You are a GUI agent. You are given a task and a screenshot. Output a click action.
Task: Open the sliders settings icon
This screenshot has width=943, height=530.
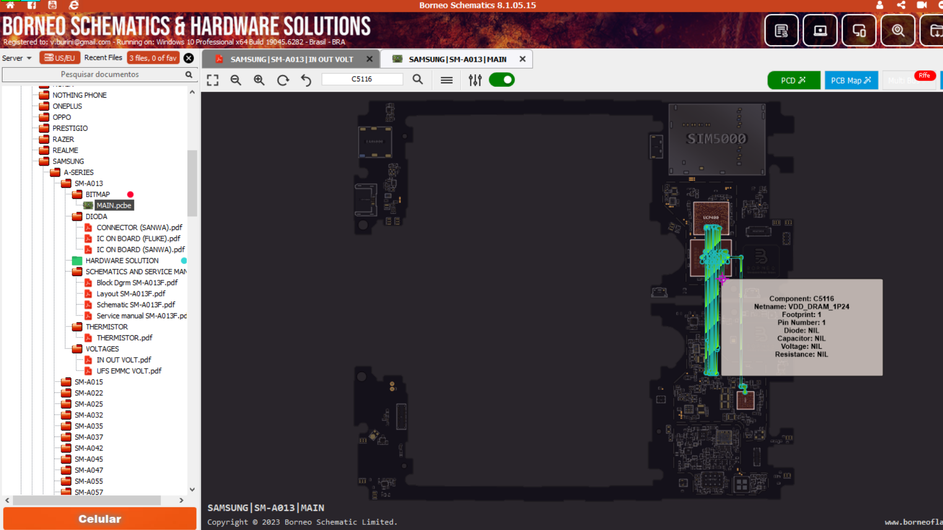tap(475, 80)
